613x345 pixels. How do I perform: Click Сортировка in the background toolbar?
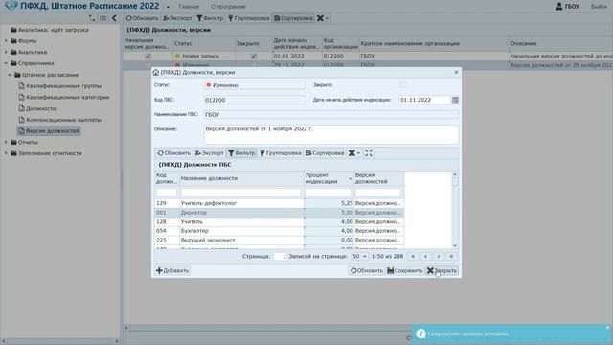[x=293, y=18]
